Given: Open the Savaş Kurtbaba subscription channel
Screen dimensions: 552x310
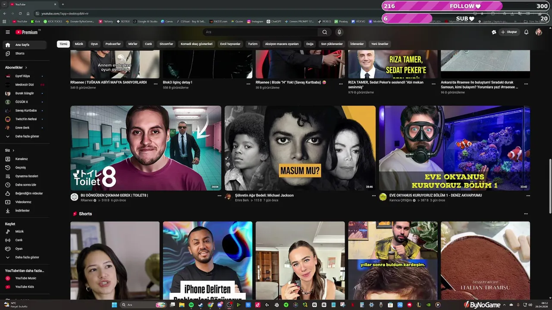Looking at the screenshot, I should 25,111.
